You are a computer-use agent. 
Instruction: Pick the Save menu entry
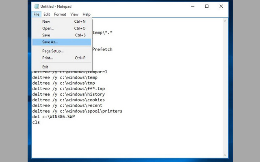(x=46, y=35)
